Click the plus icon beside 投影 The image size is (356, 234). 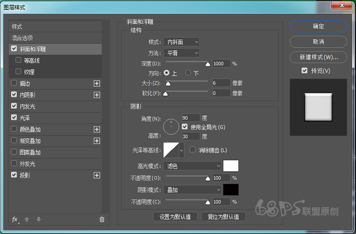97,175
